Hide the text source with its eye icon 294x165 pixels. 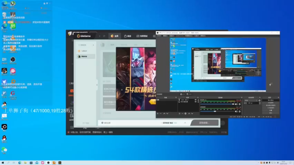196,100
